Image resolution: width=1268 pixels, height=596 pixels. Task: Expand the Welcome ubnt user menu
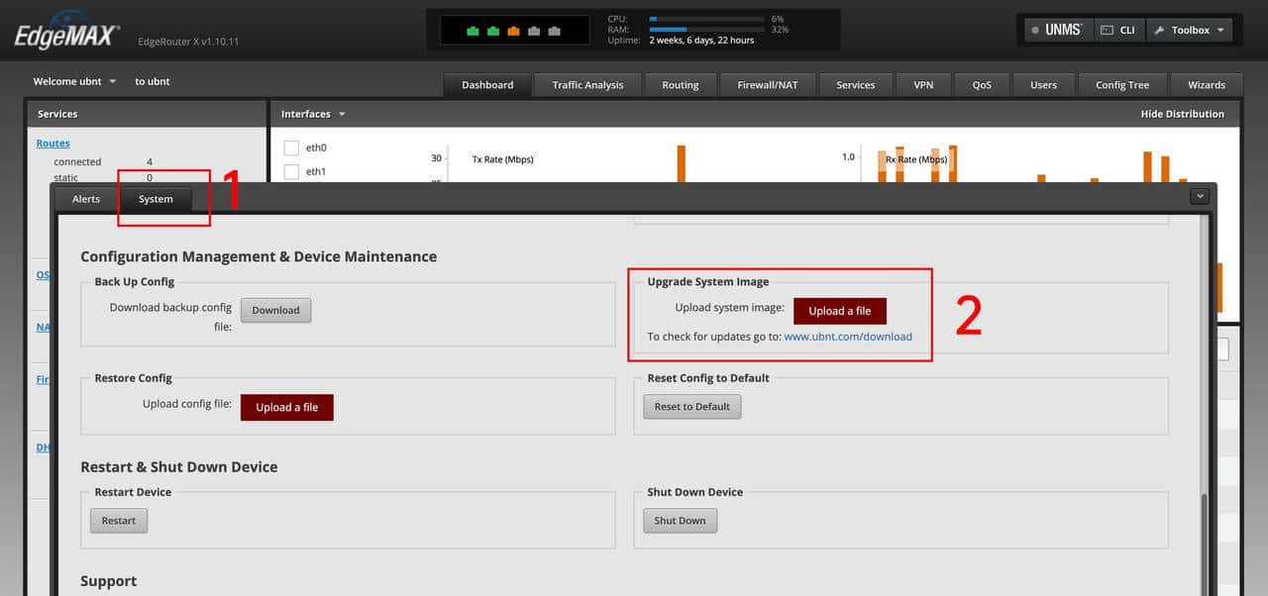tap(74, 81)
